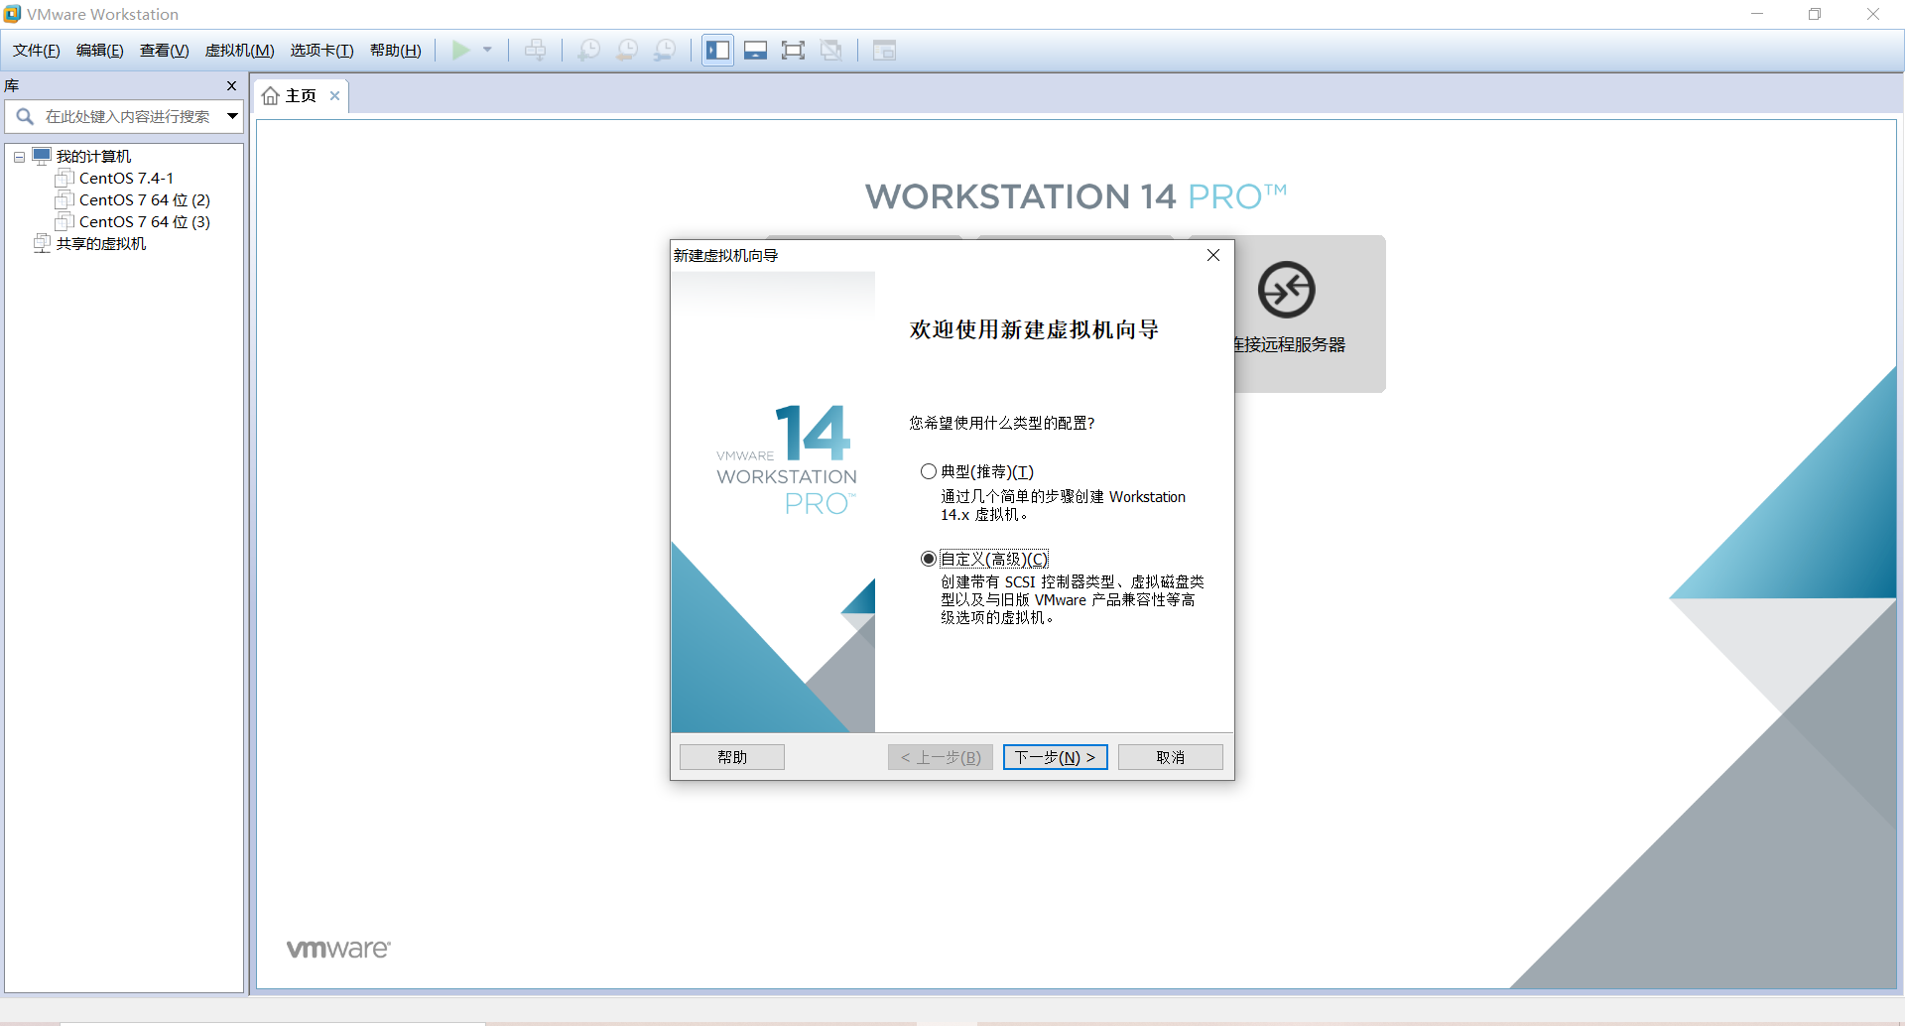Open the 查看(V) menu
This screenshot has height=1026, width=1905.
point(165,51)
